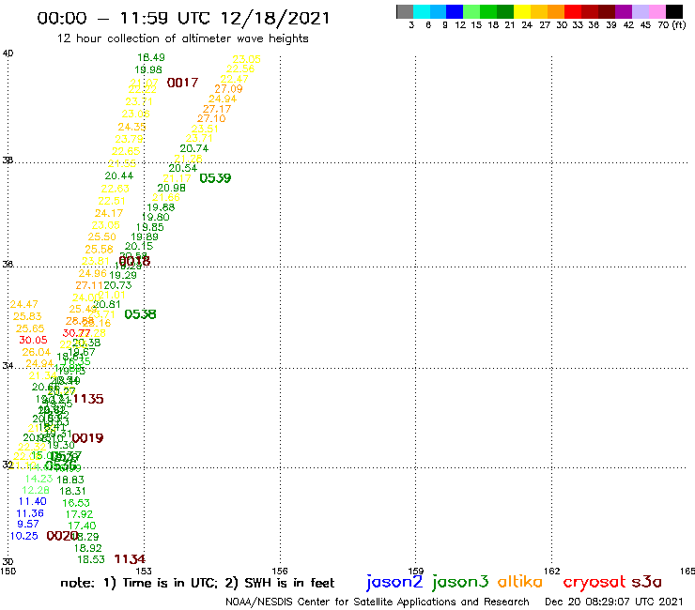Screen dimensions: 695x610
Task: Click the '70 (ft)' color scale label
Action: pos(672,25)
